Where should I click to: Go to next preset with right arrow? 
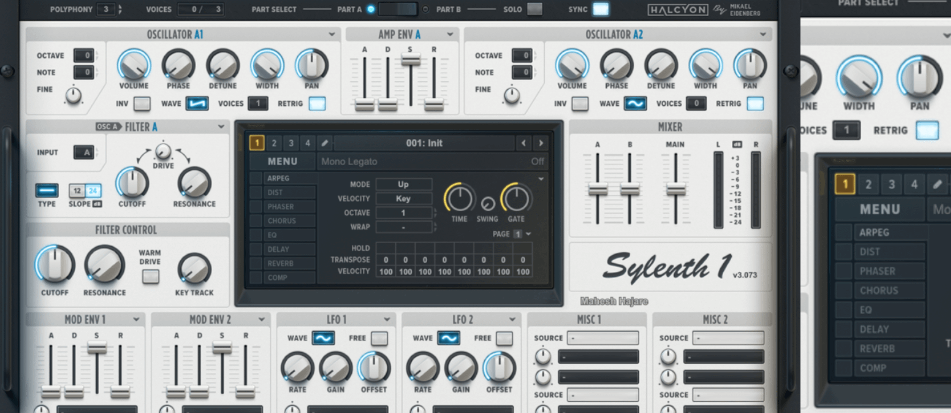(541, 143)
